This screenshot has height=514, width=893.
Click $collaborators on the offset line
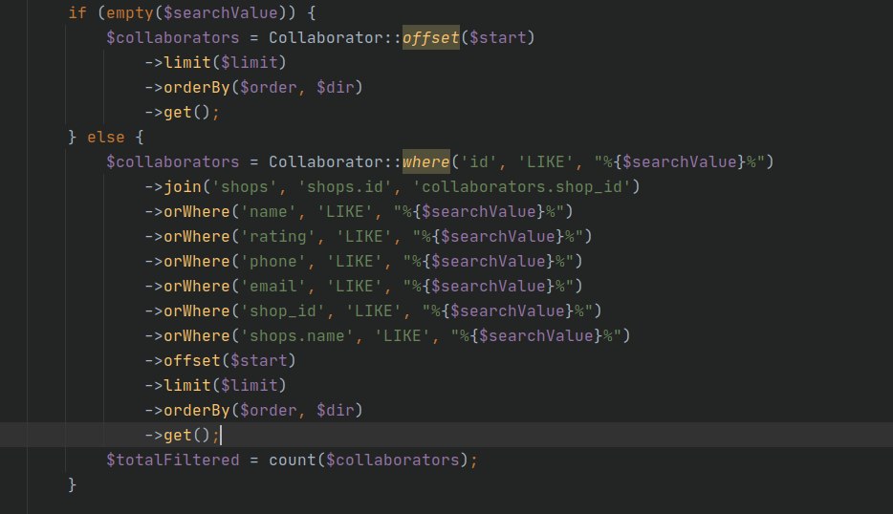click(173, 37)
